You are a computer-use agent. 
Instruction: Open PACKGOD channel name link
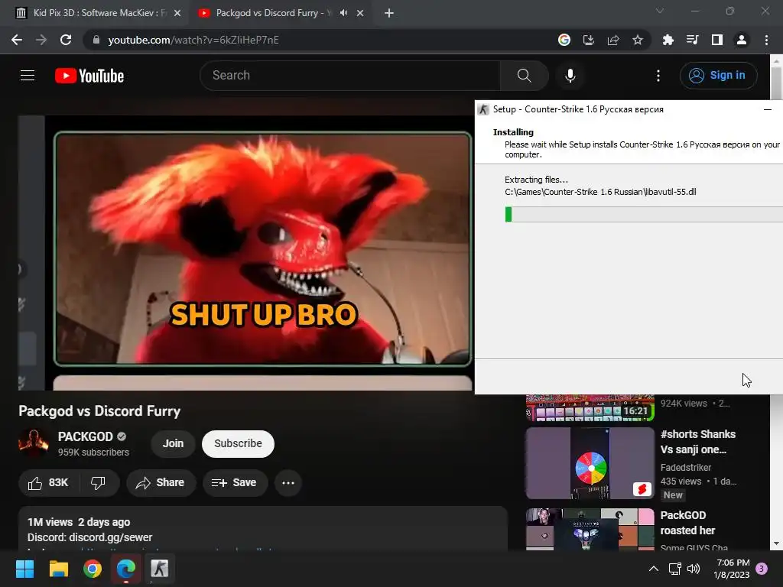[86, 436]
